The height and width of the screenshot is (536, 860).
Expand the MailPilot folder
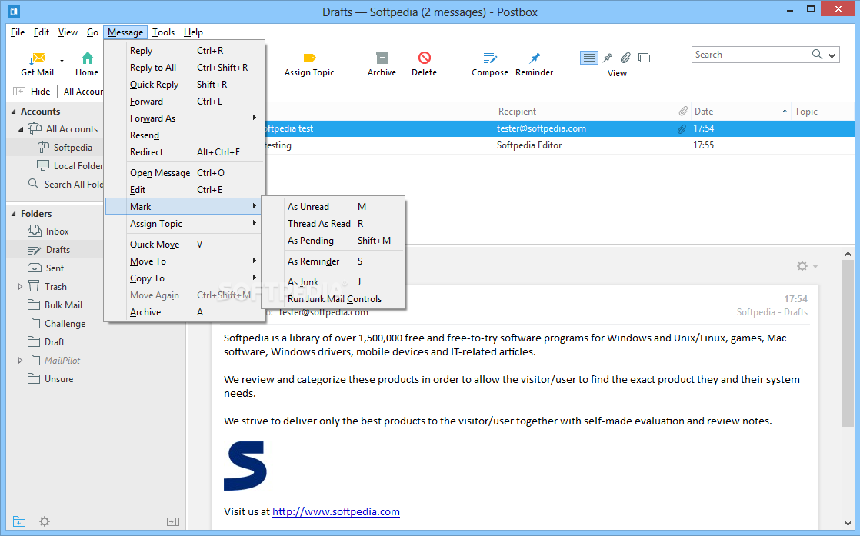coord(20,360)
